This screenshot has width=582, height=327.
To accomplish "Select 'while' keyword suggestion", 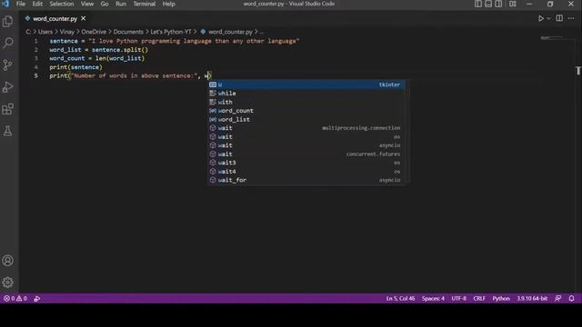I will [306, 94].
